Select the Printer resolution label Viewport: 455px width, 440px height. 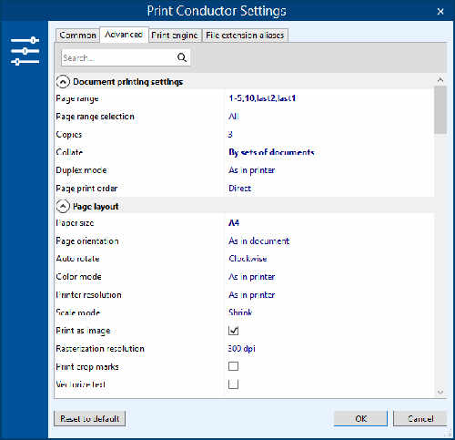point(88,295)
